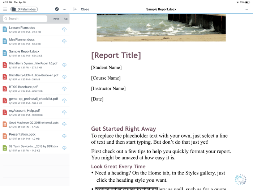The height and width of the screenshot is (190, 253).
Task: Click the Good Macheen pptx file icon
Action: pos(5,124)
